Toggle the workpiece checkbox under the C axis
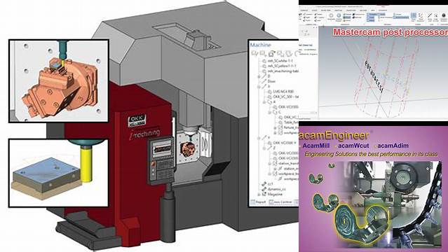This screenshot has width=448, height=252. point(280,132)
